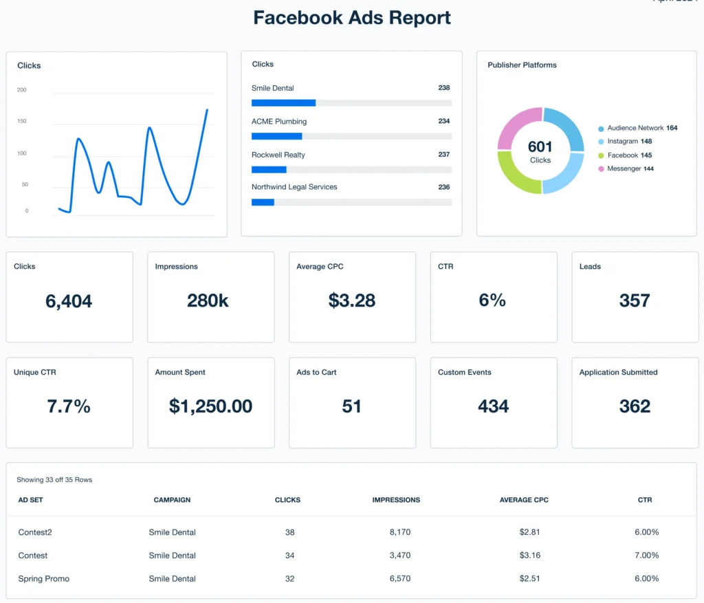Screen dimensions: 704x603
Task: Click the Showing 33 off 35 Rows text
Action: [x=54, y=480]
